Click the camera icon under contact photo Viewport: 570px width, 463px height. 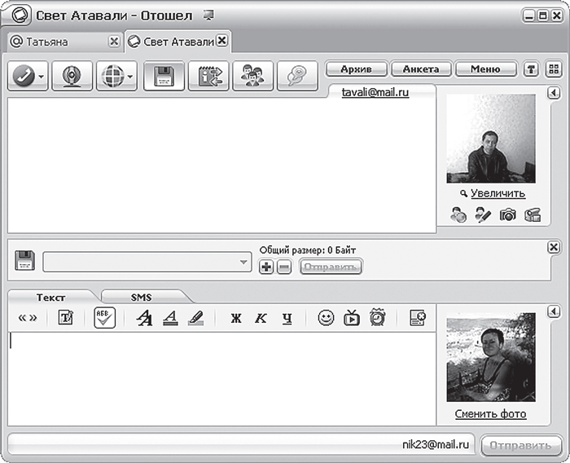tap(507, 215)
